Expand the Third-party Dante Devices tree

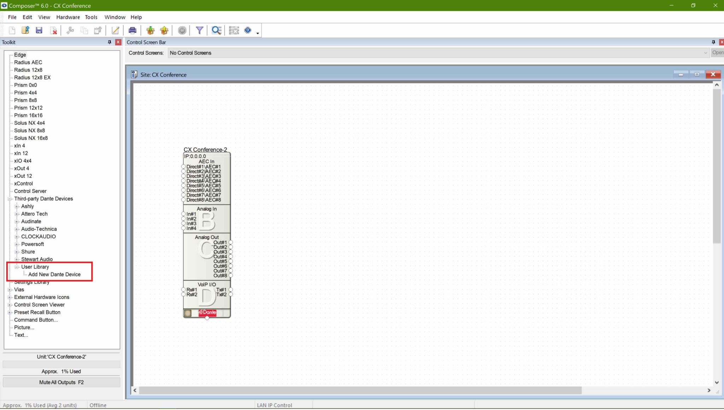(x=10, y=199)
